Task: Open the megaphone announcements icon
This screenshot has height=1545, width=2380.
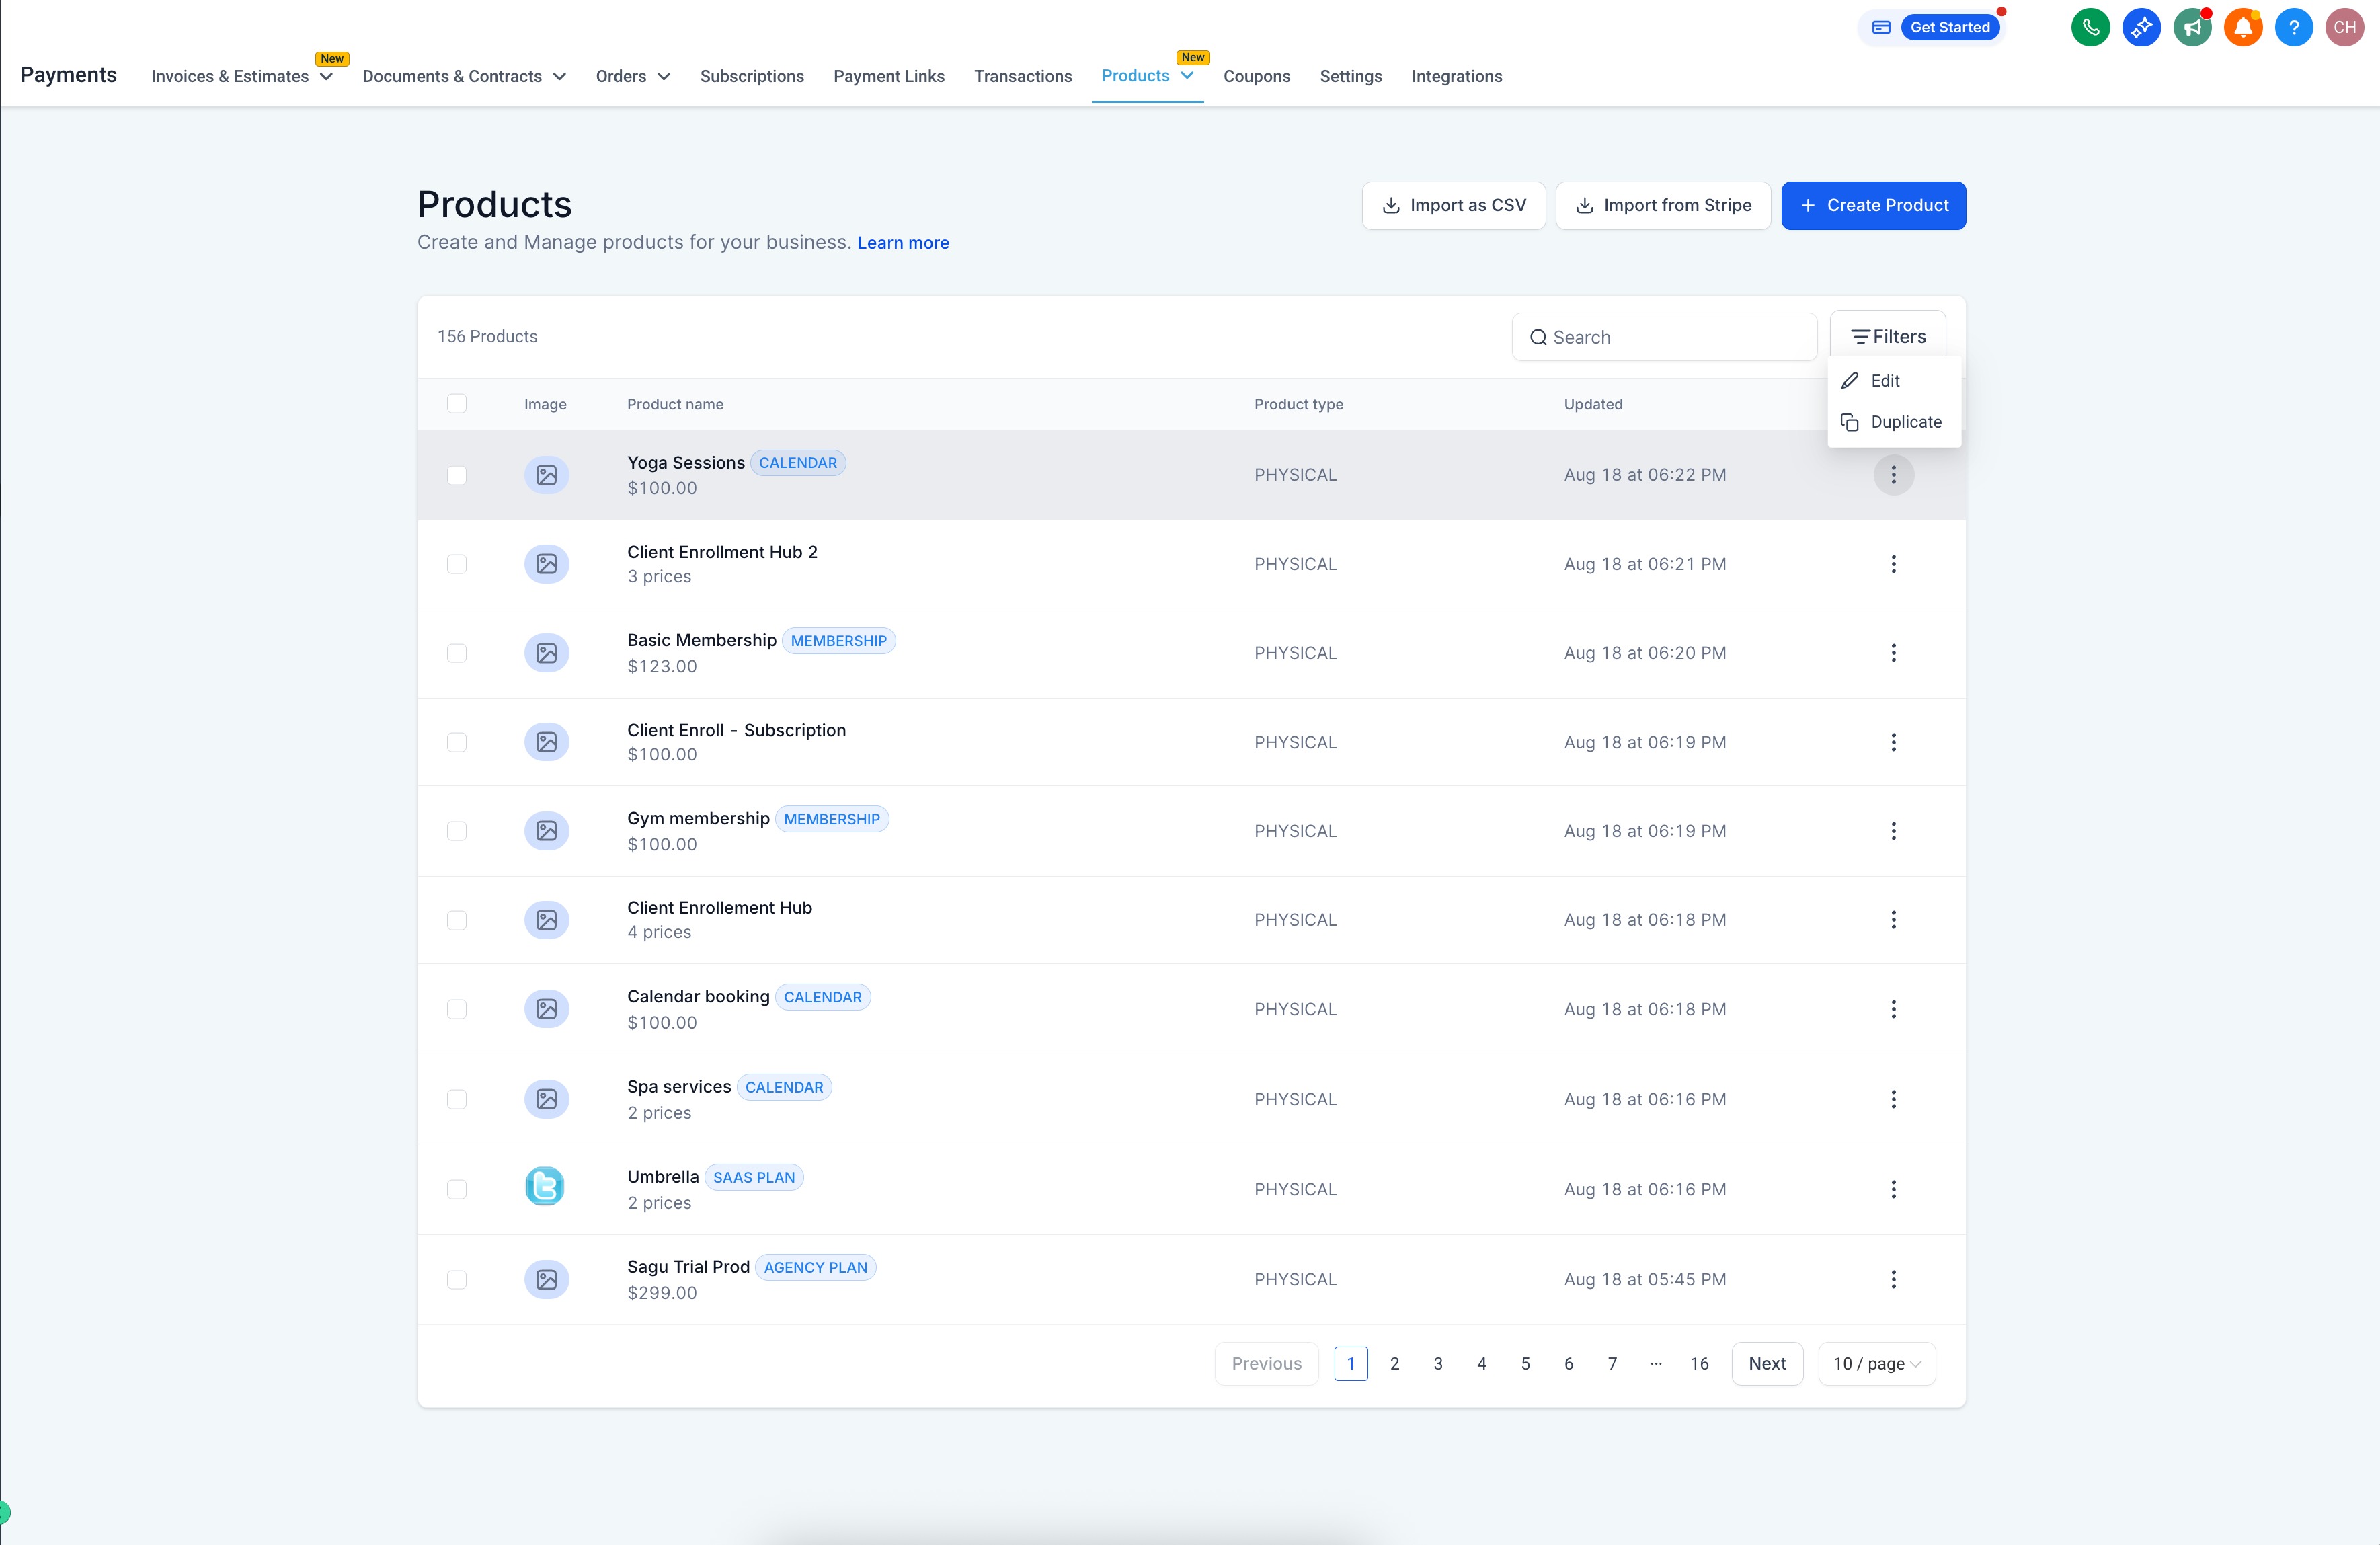Action: 2192,27
